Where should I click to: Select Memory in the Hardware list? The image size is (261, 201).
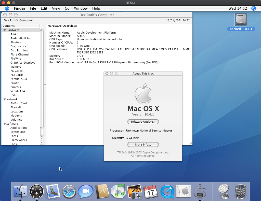click(x=16, y=67)
